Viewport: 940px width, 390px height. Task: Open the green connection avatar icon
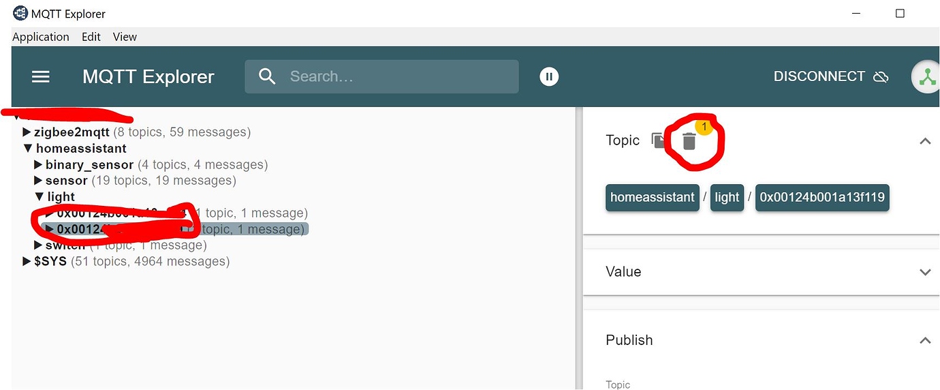pyautogui.click(x=926, y=78)
